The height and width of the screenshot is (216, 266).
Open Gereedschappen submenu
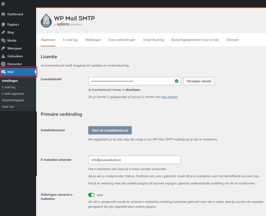pyautogui.click(x=13, y=100)
